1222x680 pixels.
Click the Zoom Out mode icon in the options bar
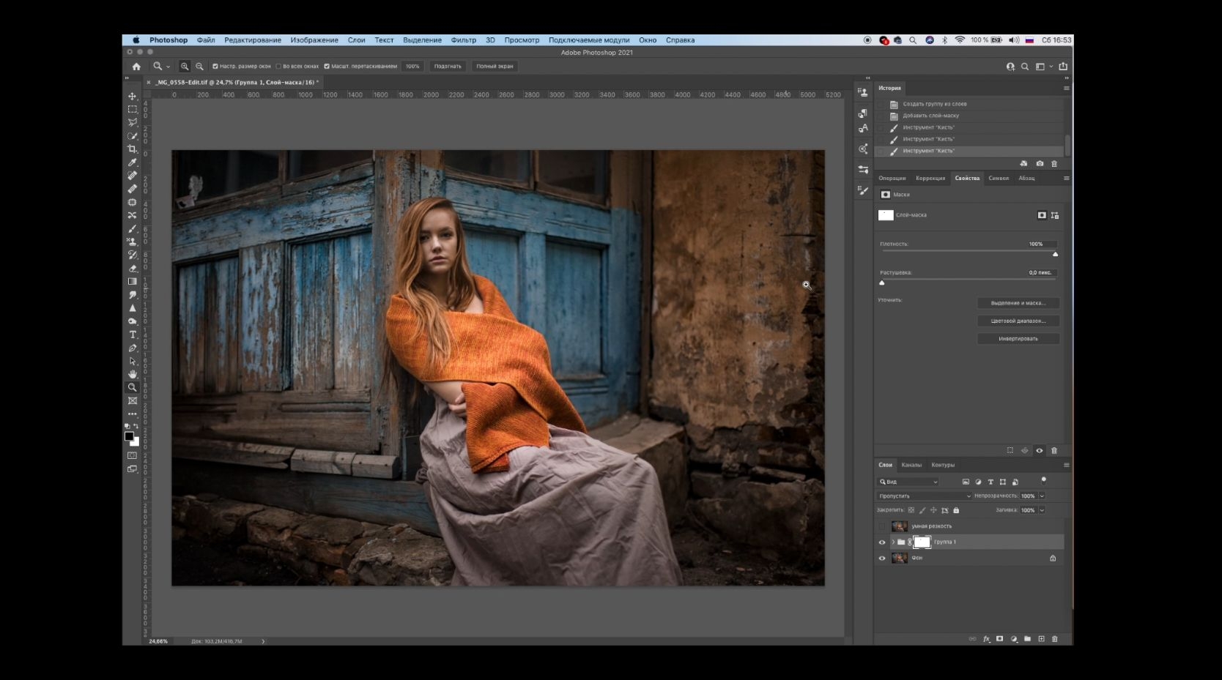[x=199, y=66]
